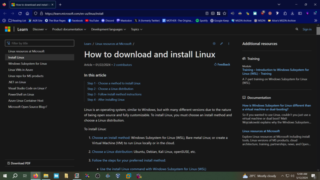Toggle reader view icon in address bar
This screenshot has height=180, width=320.
pos(207,13)
